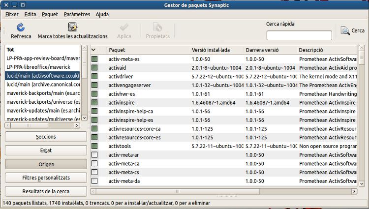Open the Paràmetres menu
369x209 pixels.
pos(77,14)
